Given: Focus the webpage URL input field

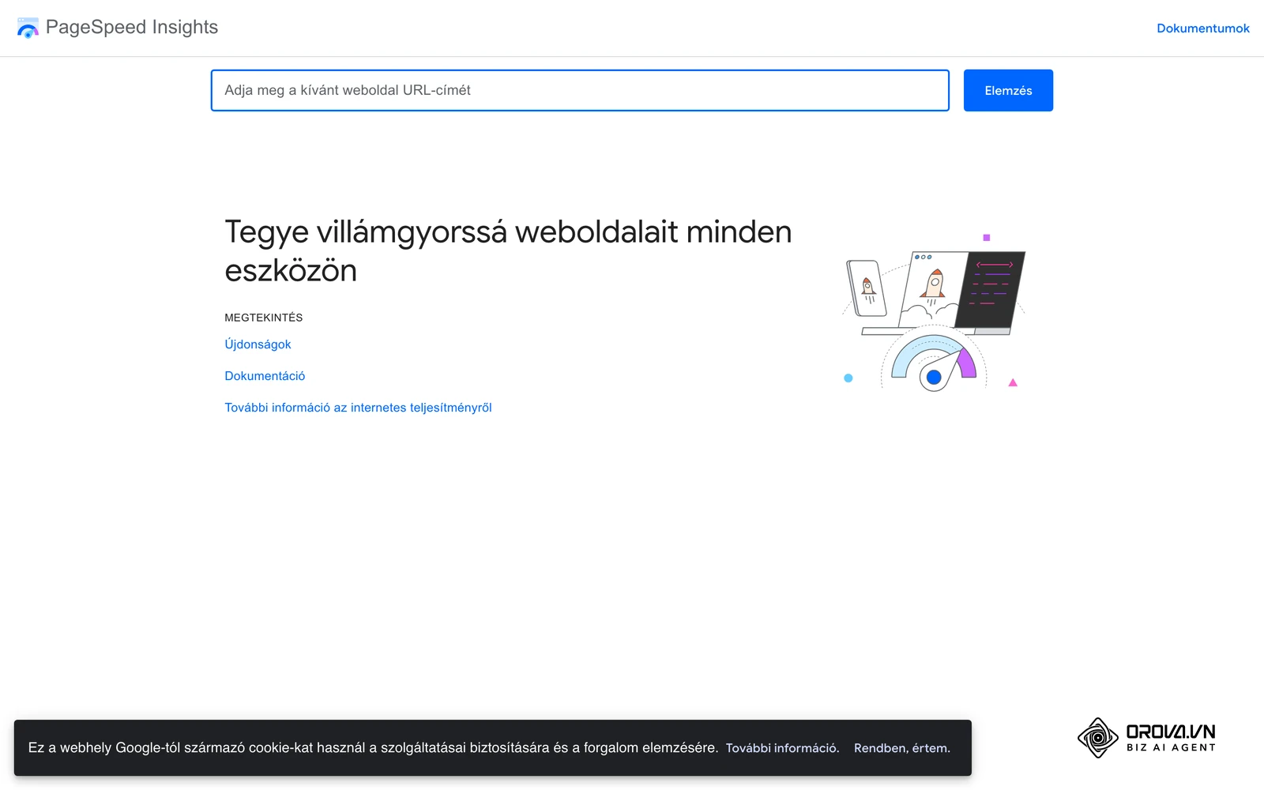Looking at the screenshot, I should tap(580, 90).
